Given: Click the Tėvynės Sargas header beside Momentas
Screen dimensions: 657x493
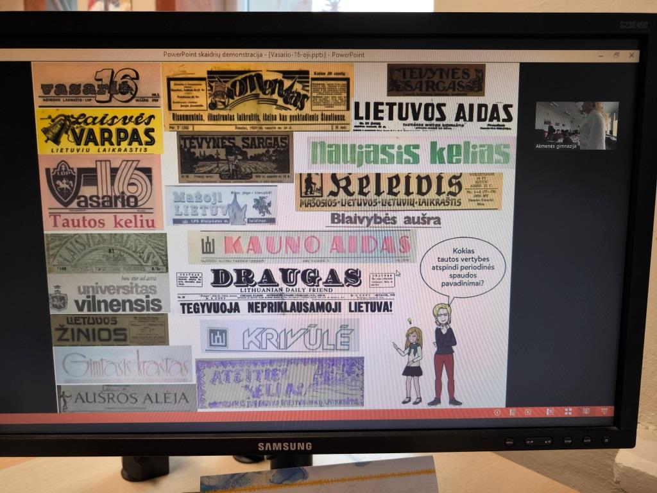Looking at the screenshot, I should click(436, 80).
